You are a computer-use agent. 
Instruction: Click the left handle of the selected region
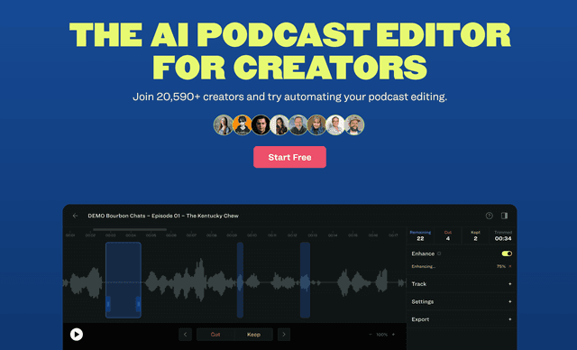(108, 304)
